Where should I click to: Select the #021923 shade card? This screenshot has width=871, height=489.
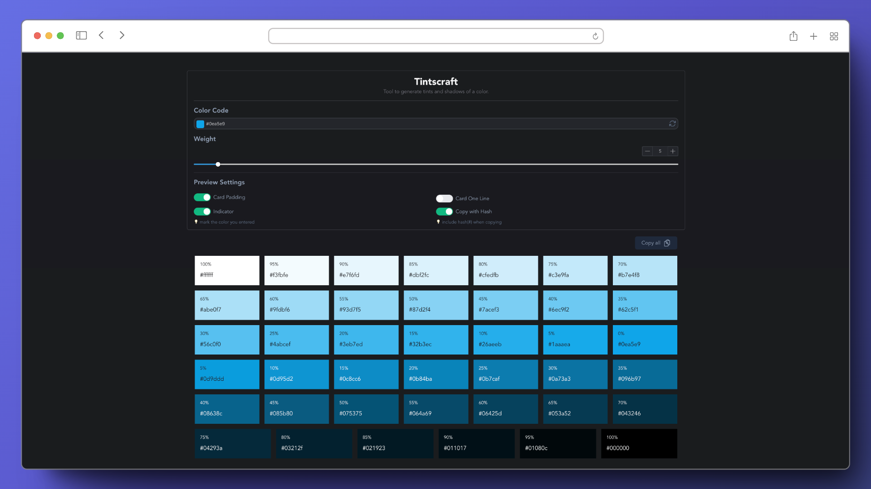tap(395, 444)
